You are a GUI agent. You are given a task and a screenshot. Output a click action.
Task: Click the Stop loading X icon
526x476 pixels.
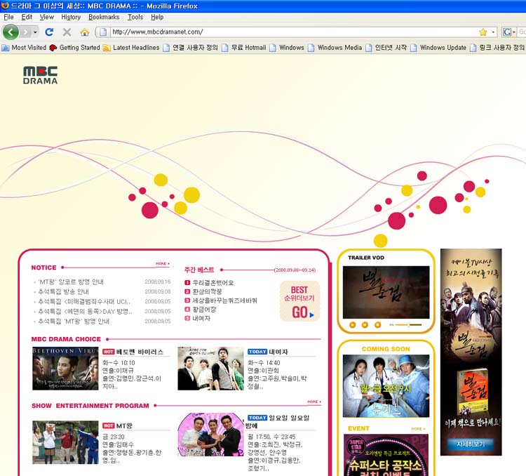(x=67, y=32)
